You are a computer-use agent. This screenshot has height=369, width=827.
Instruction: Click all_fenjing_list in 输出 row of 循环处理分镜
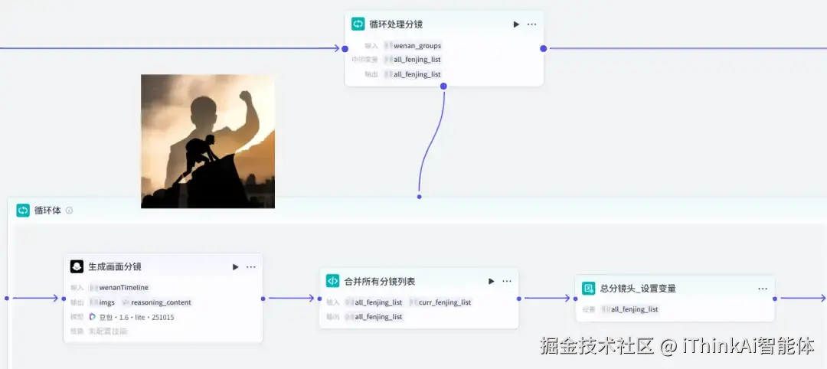(x=413, y=74)
